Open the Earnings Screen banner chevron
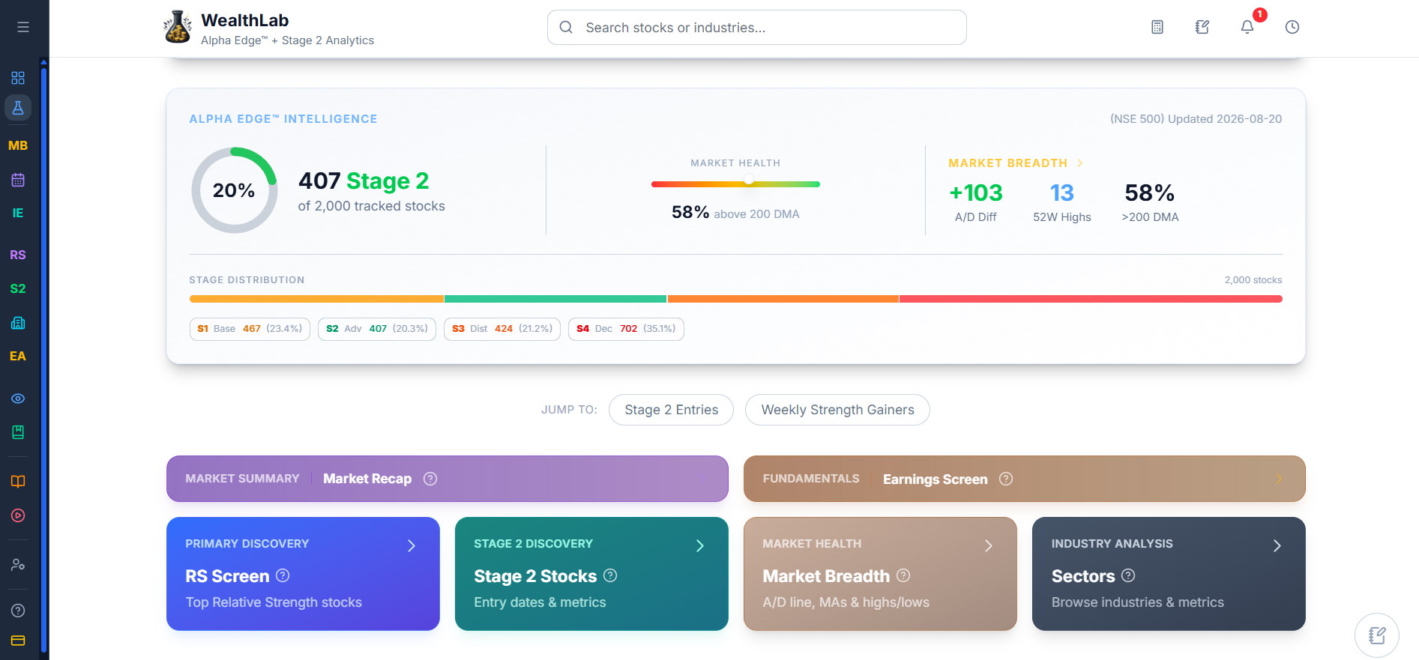Screen dimensions: 1419x660 (1279, 479)
